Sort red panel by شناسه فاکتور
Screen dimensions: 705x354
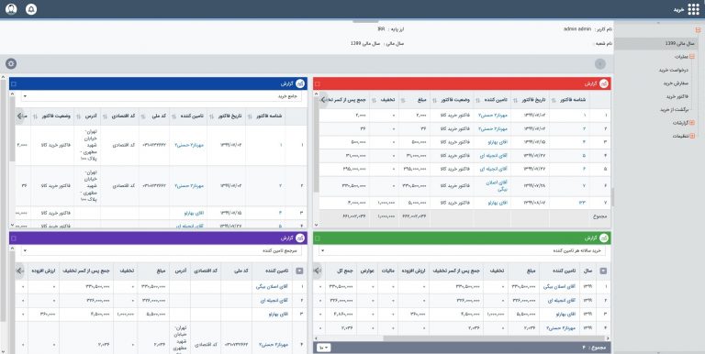(554, 100)
